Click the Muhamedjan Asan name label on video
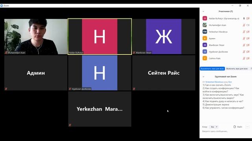The height and width of the screenshot is (141, 252). pyautogui.click(x=17, y=52)
